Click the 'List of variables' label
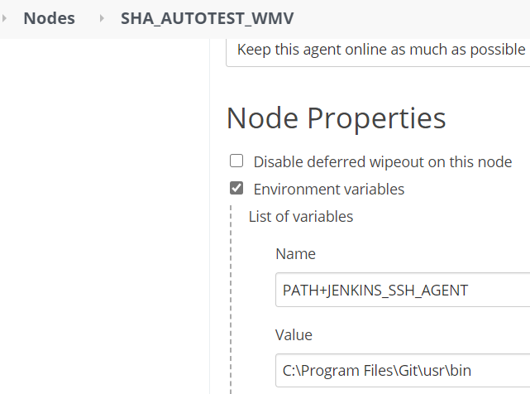 click(301, 217)
